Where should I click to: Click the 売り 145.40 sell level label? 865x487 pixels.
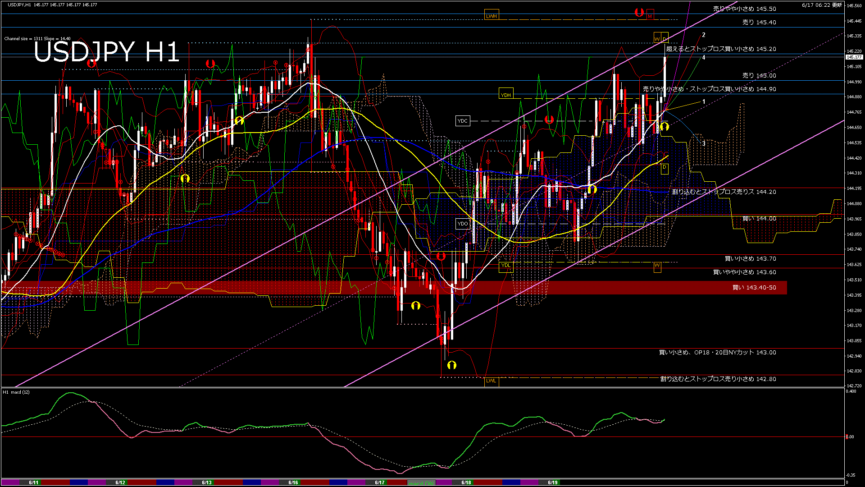[x=759, y=22]
